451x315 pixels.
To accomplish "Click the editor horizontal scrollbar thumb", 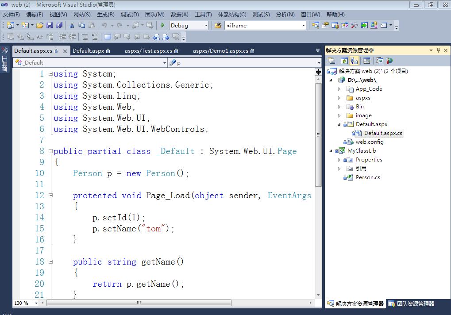I will [139, 303].
